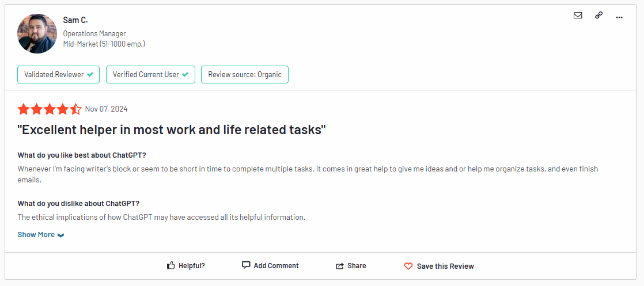Open the three-dot more options menu
The image size is (644, 286).
pyautogui.click(x=619, y=17)
